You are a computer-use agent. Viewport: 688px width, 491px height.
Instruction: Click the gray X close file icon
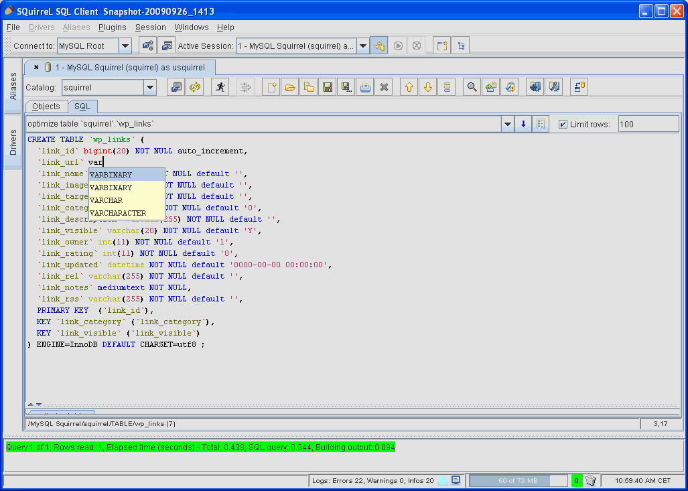384,87
